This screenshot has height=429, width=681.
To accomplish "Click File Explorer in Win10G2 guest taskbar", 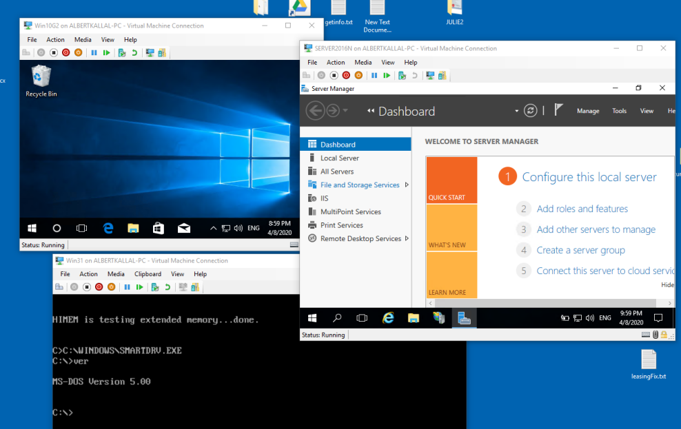I will (x=133, y=228).
